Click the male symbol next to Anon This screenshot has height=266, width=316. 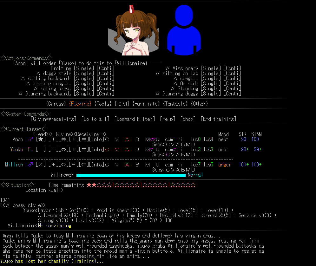(x=30, y=139)
